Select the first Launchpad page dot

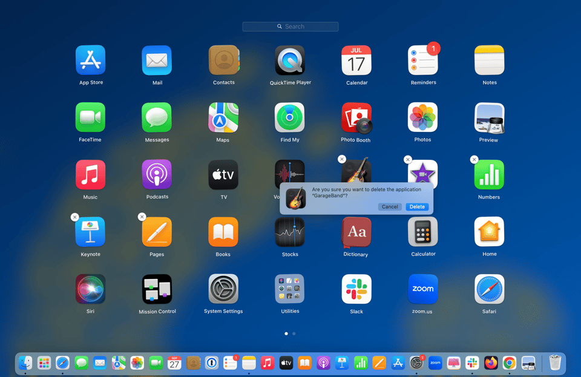click(x=286, y=333)
